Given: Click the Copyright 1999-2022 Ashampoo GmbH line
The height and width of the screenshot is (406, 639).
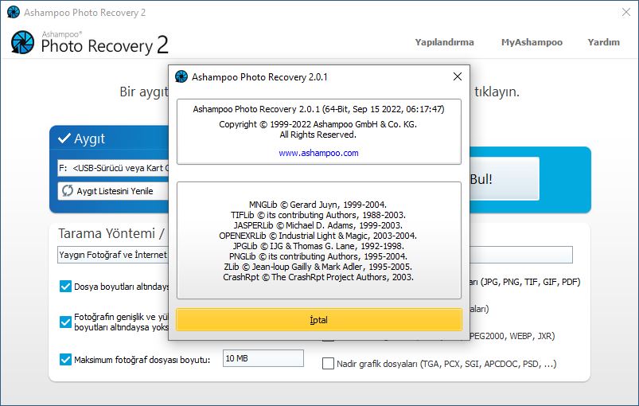Looking at the screenshot, I should coord(318,124).
